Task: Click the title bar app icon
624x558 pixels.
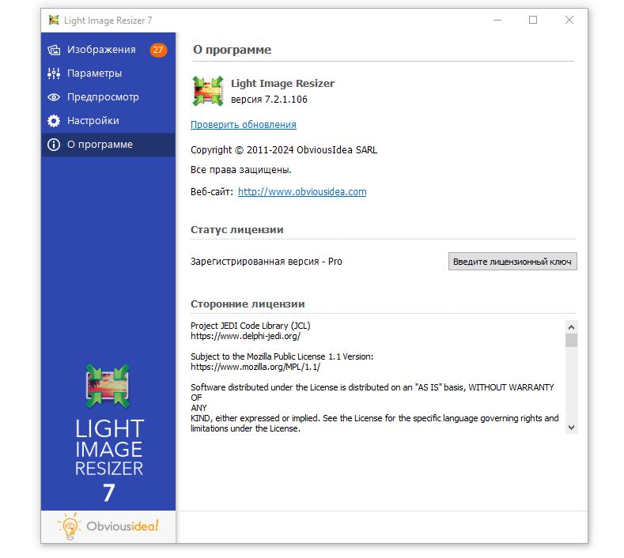Action: pos(54,20)
